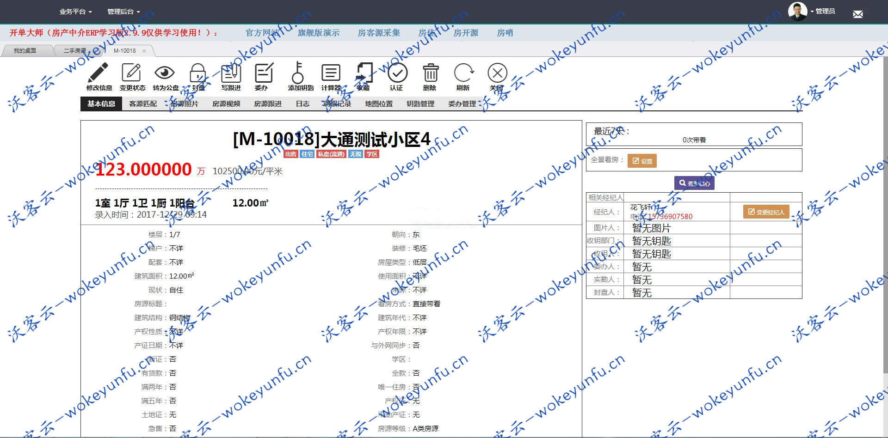Click 暂无钥匙 in 收钥部门 row
The image size is (888, 438).
651,241
